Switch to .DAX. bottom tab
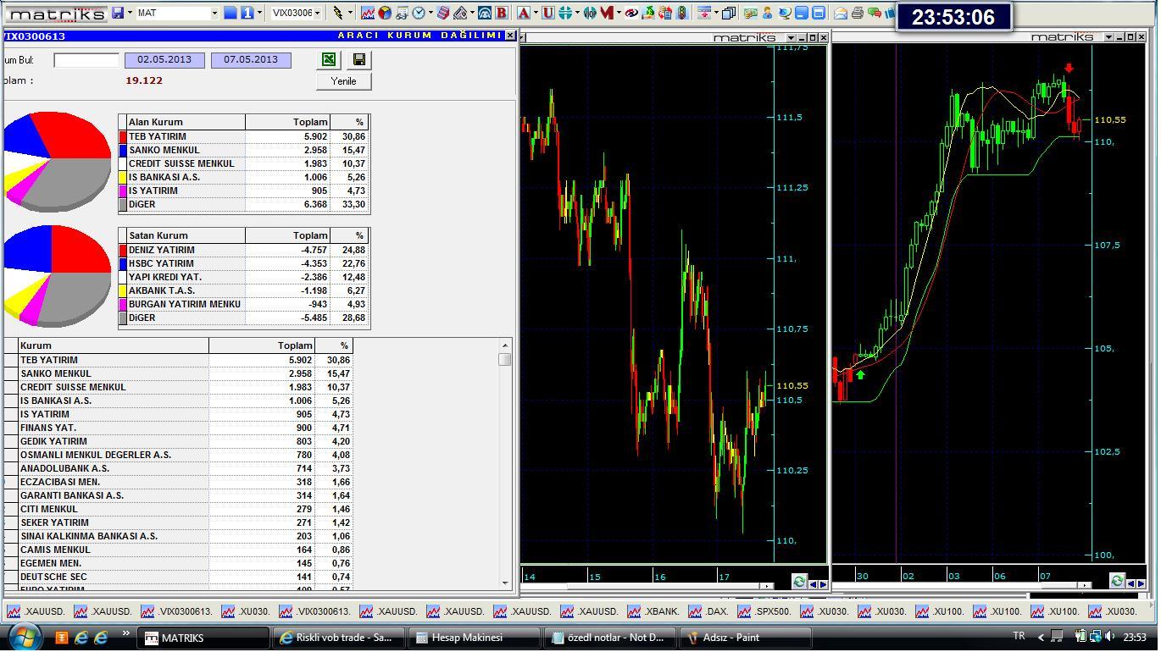 tap(708, 611)
